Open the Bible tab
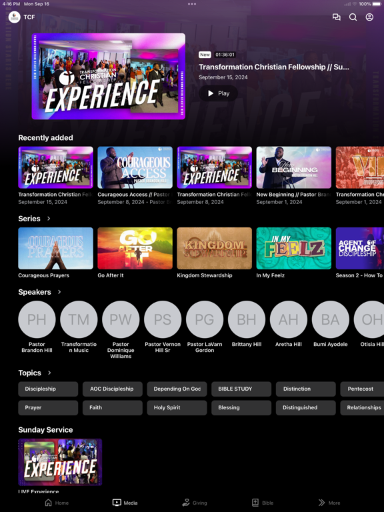Screen dimensions: 384x512 pos(263,503)
